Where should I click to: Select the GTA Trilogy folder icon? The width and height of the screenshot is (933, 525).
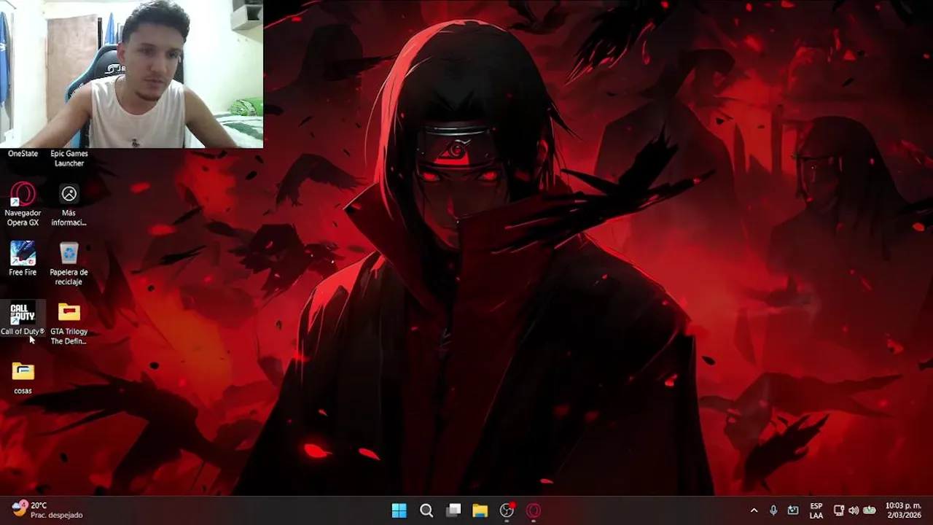point(69,323)
